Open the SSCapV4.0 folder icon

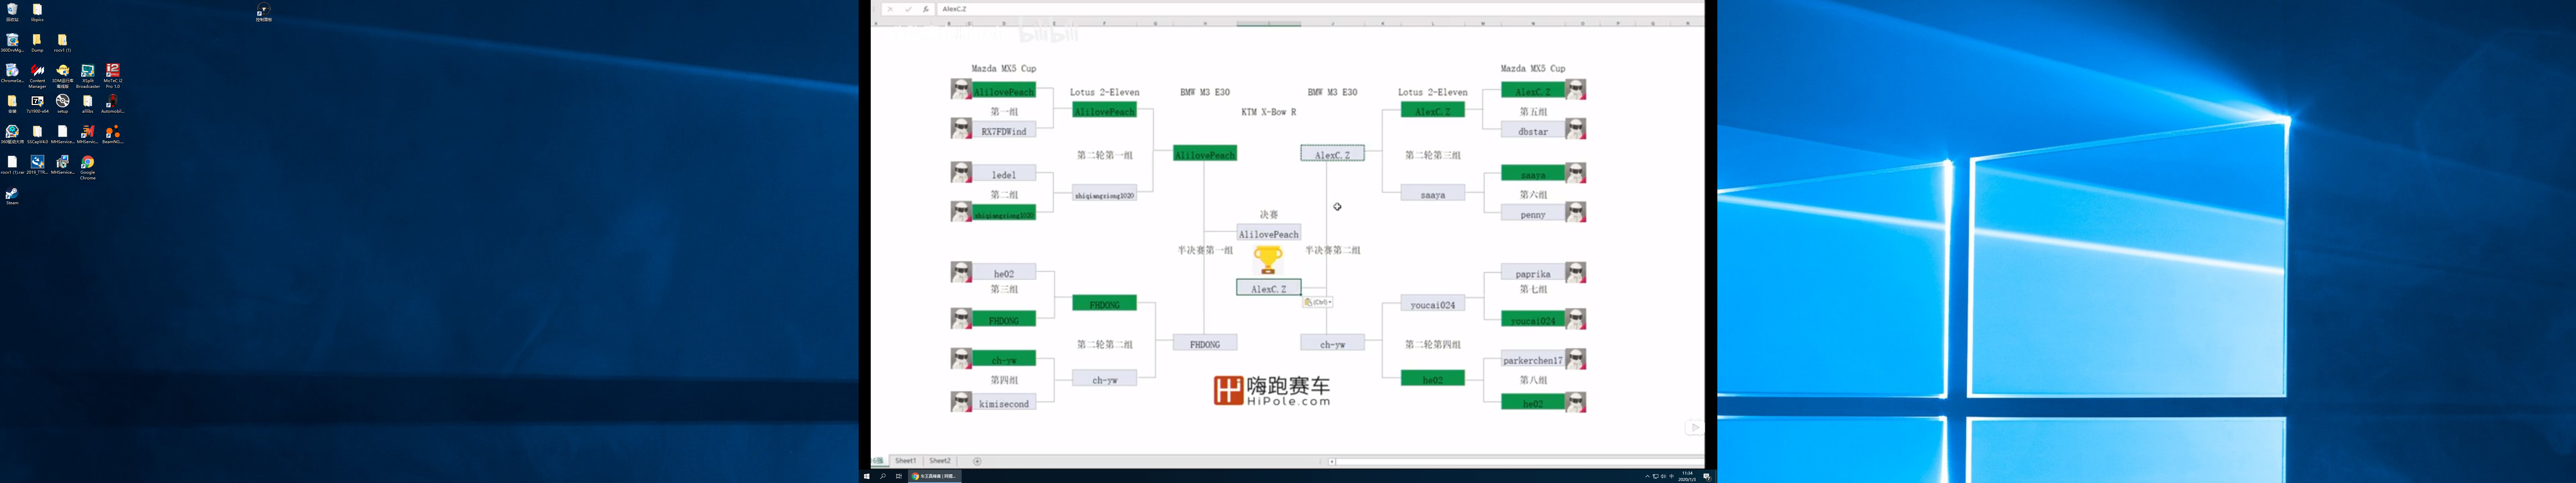(37, 134)
